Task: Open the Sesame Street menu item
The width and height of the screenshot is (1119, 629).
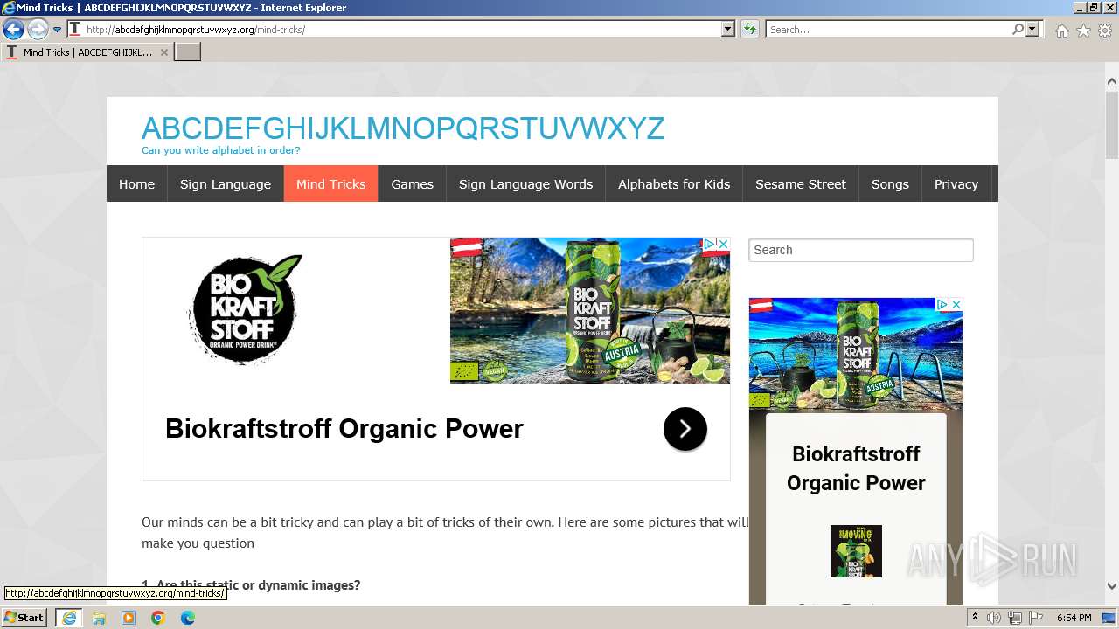Action: point(801,183)
